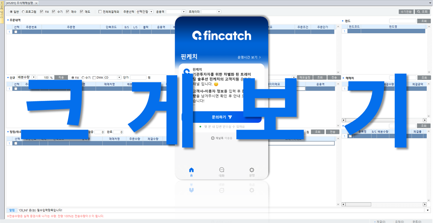Click the 펀드명 column header
This screenshot has height=223, width=433.
(393, 27)
